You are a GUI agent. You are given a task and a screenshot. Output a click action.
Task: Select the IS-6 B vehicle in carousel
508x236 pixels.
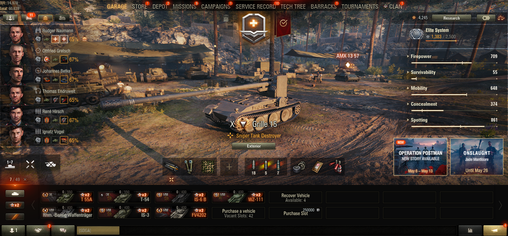point(181,197)
